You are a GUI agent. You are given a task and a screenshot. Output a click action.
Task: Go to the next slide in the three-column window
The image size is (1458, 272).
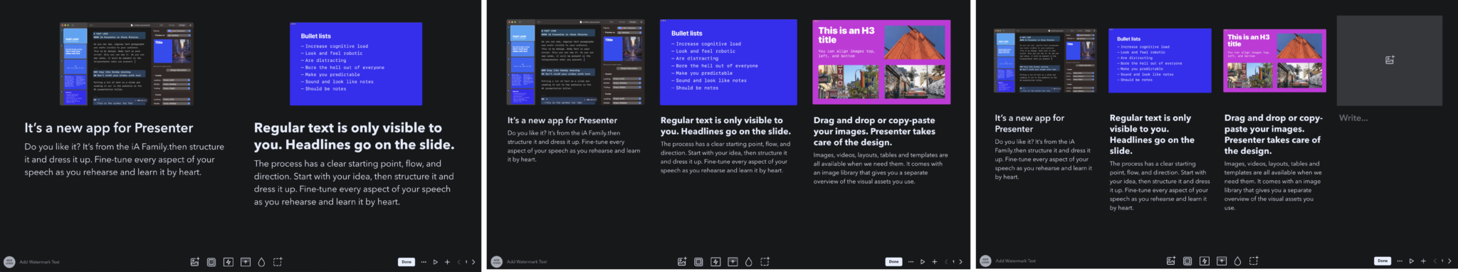point(960,262)
